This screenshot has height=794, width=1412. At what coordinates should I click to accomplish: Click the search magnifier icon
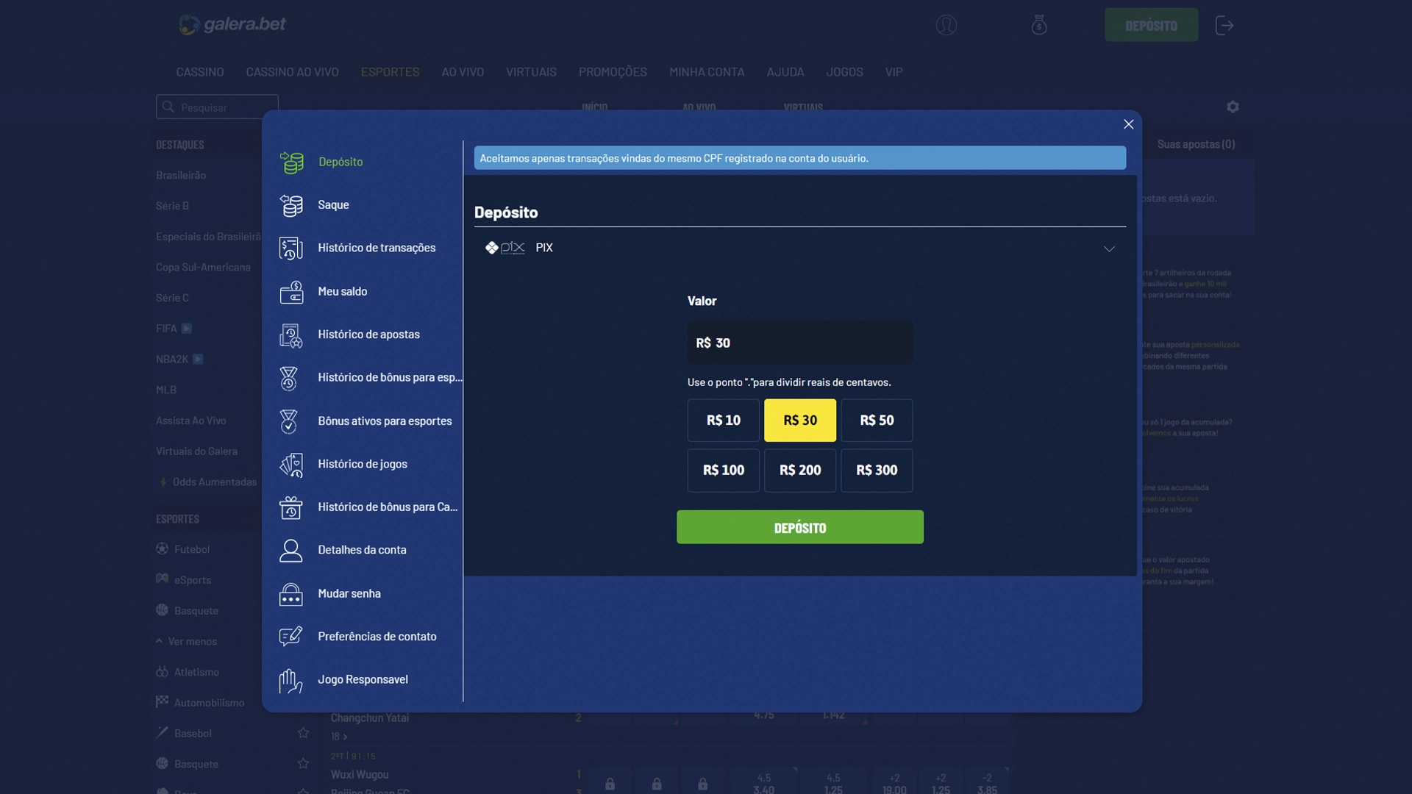[x=168, y=107]
